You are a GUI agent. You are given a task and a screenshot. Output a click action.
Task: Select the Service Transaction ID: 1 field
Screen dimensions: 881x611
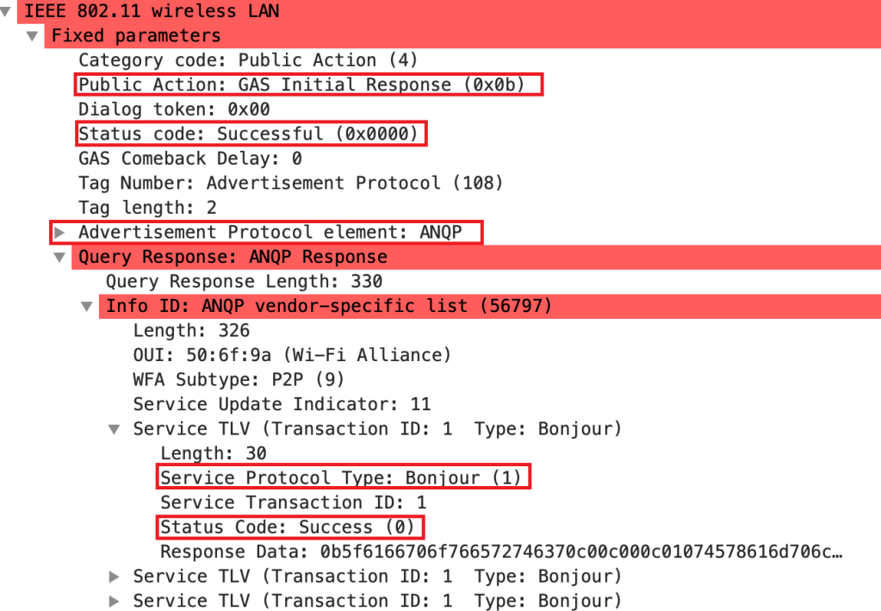point(293,502)
